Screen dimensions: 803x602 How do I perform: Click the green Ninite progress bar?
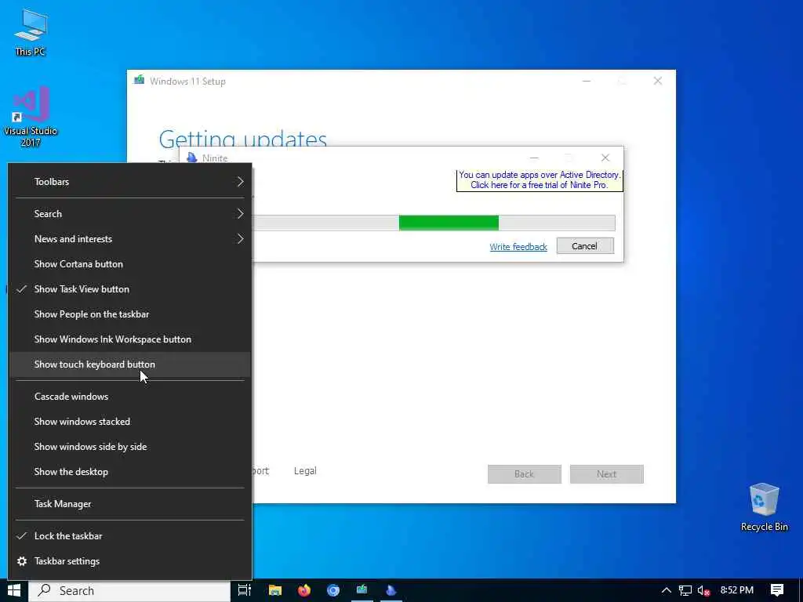pyautogui.click(x=448, y=223)
